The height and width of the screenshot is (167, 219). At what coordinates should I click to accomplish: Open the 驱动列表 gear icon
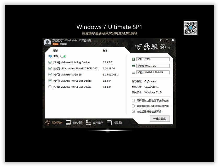[48, 123]
